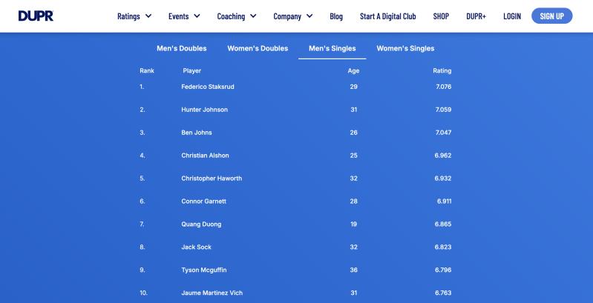Expand the Company dropdown chevron
This screenshot has height=303, width=593.
(309, 16)
